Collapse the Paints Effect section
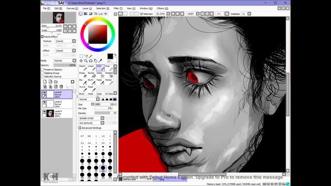This screenshot has width=331, height=186. [x=42, y=37]
